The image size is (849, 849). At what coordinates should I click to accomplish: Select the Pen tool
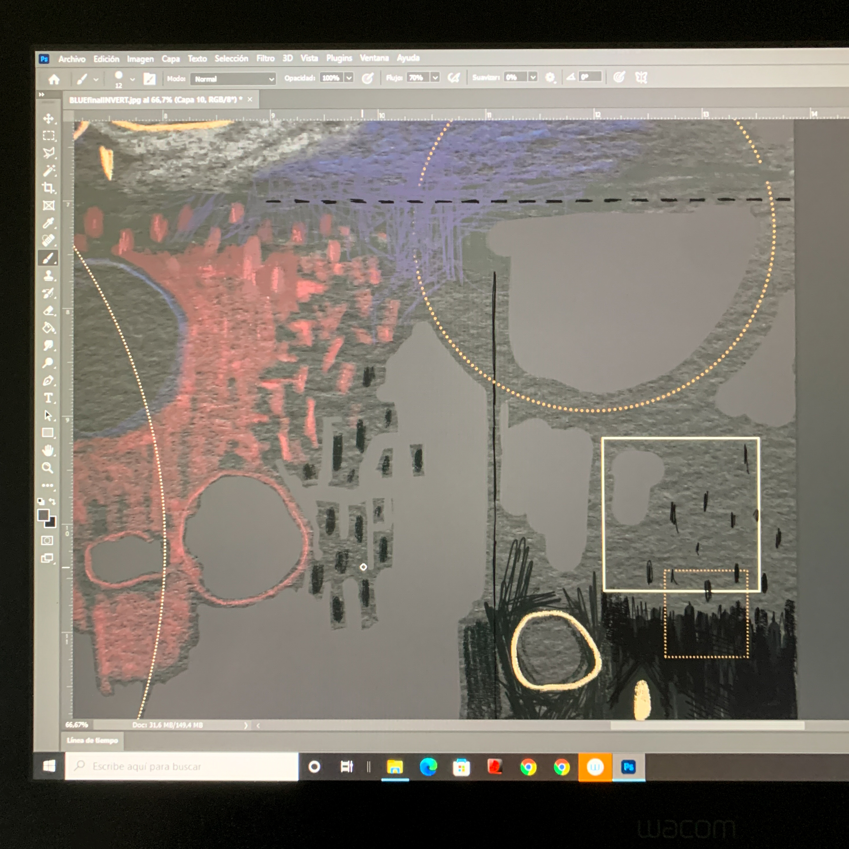(48, 381)
